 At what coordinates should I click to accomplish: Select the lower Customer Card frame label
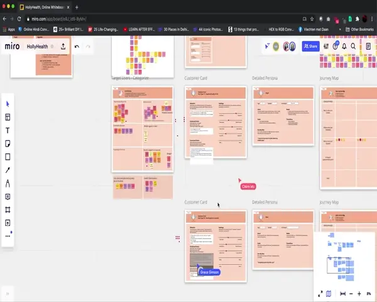(195, 203)
